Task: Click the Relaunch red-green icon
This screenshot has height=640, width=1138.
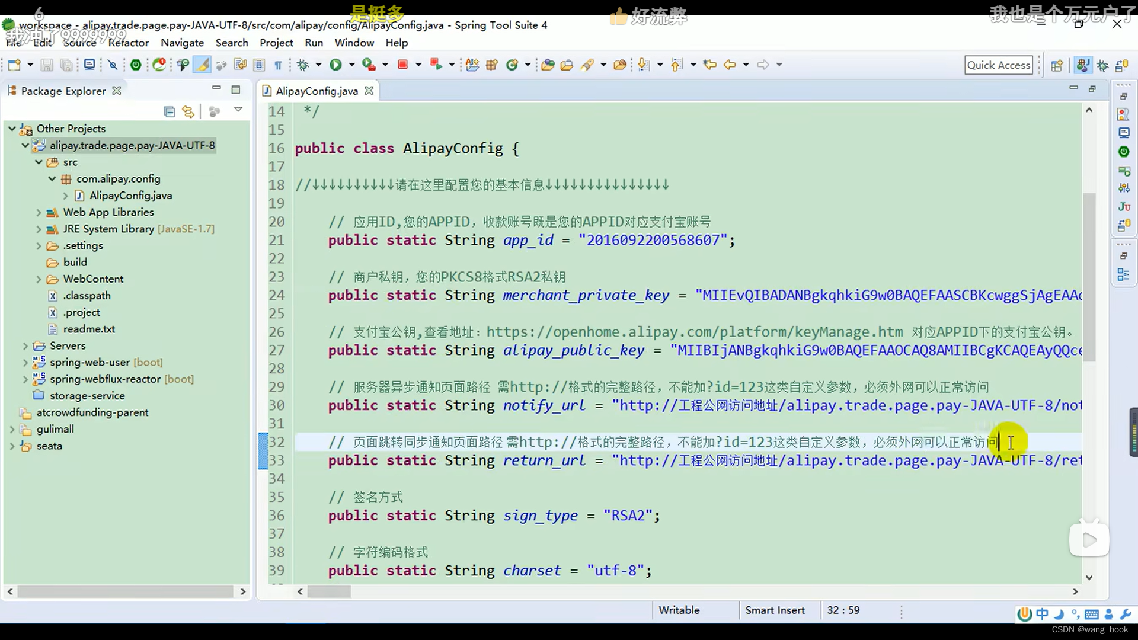Action: coord(436,65)
